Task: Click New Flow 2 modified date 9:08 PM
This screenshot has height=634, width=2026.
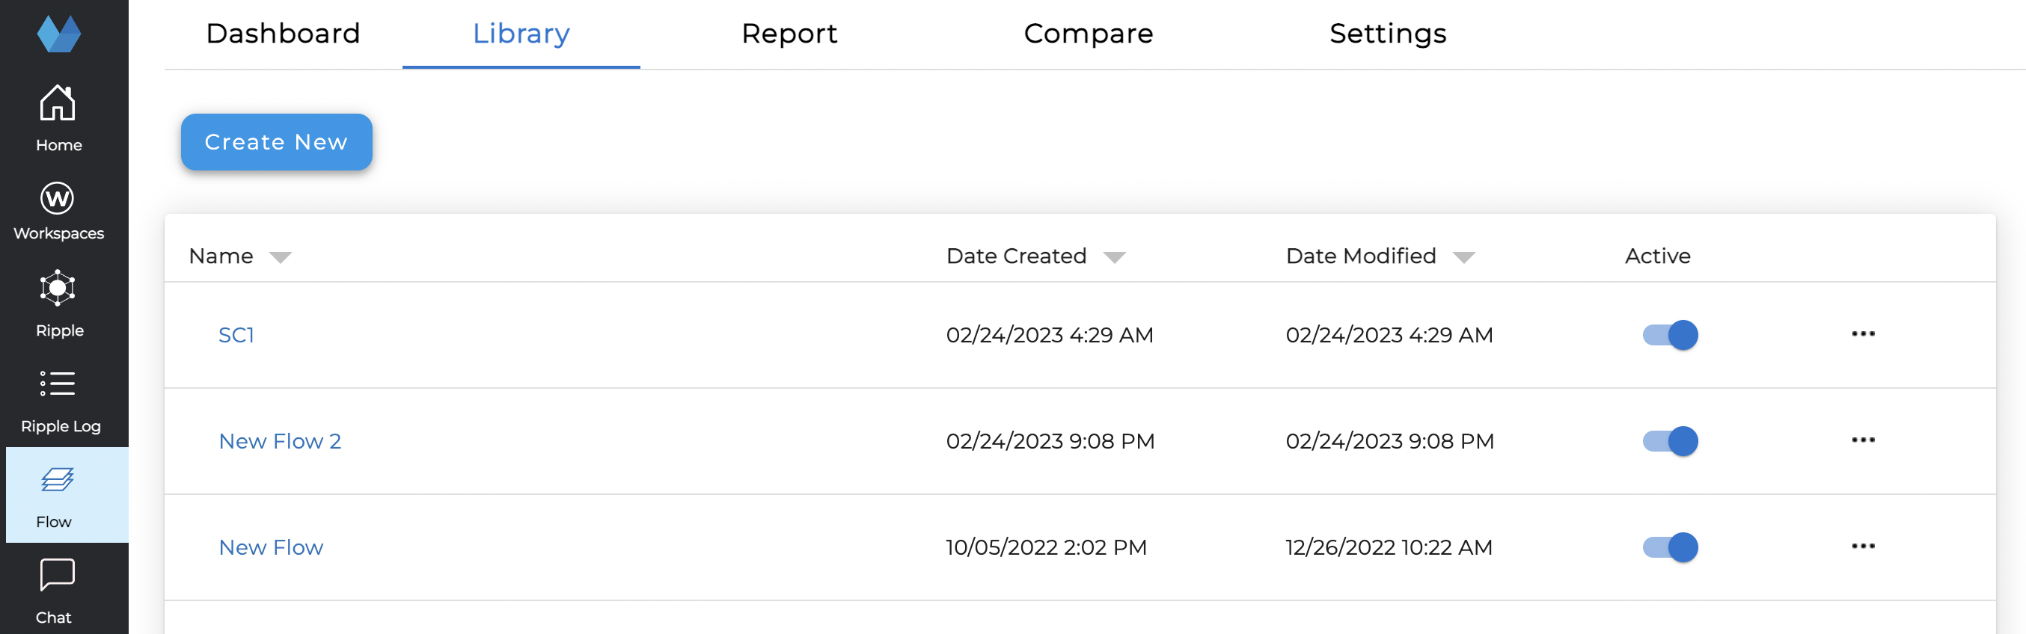Action: (x=1391, y=442)
